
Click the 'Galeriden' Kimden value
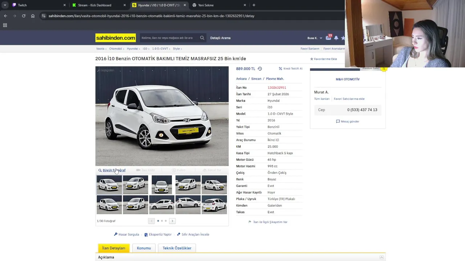(275, 206)
